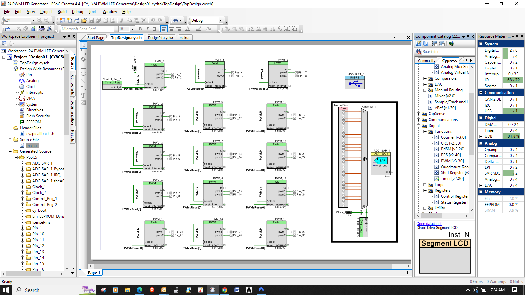Click the Debug bug icon
The height and width of the screenshot is (295, 525).
pyautogui.click(x=49, y=29)
